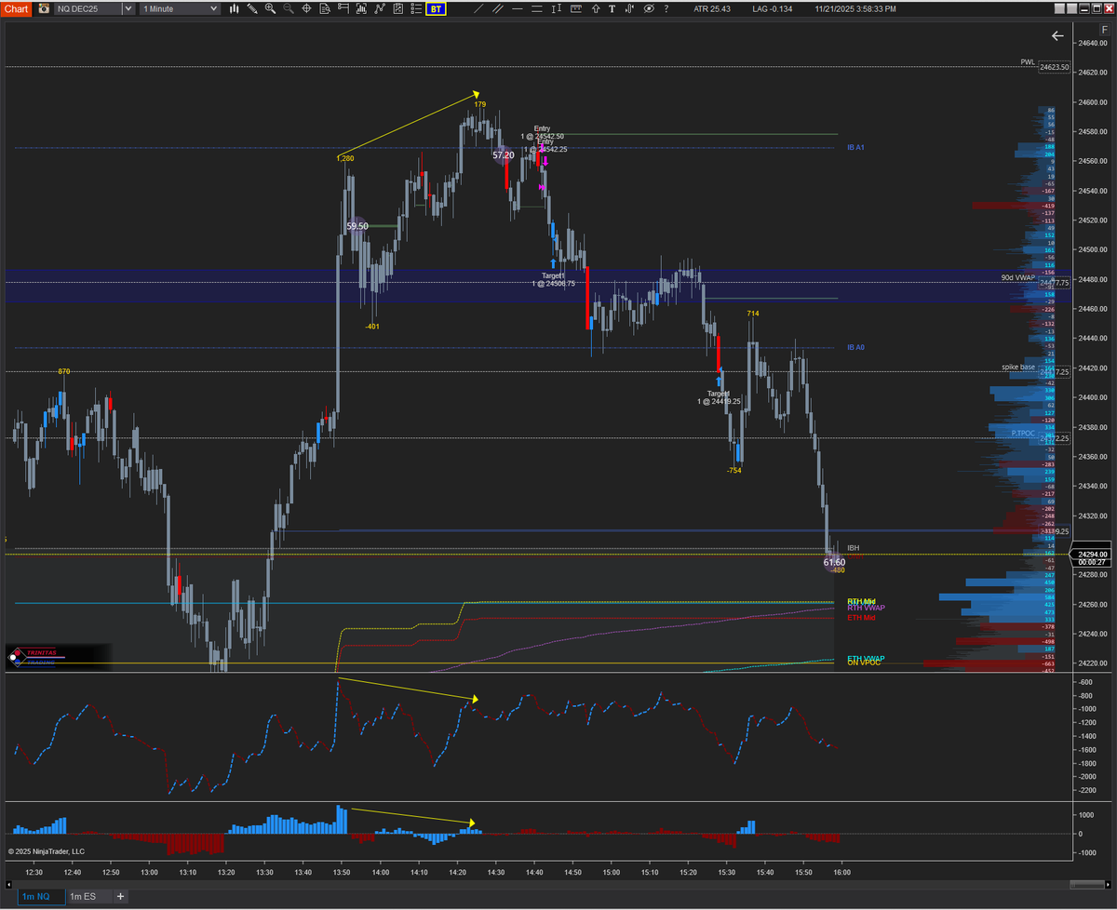
Task: Click the ATR 25.43 readout
Action: pos(712,8)
